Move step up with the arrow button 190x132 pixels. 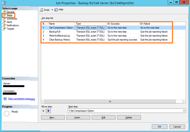[x=43, y=111]
